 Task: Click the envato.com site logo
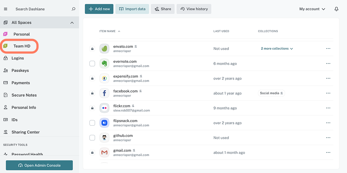tap(104, 49)
